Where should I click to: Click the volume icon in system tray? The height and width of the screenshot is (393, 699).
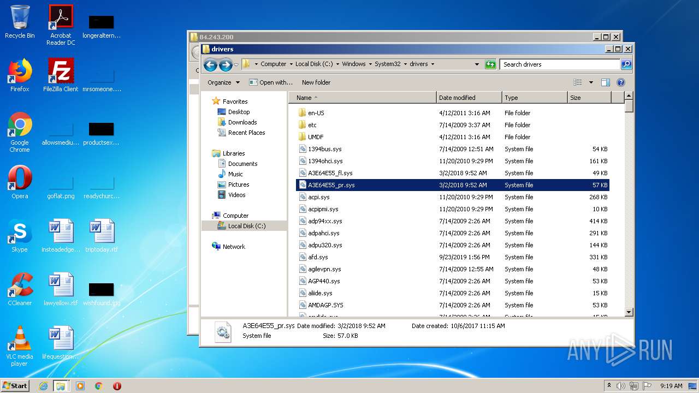coord(621,386)
